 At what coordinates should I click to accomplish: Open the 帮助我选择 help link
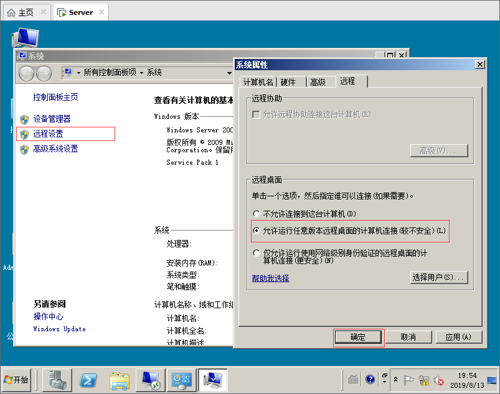pyautogui.click(x=270, y=278)
